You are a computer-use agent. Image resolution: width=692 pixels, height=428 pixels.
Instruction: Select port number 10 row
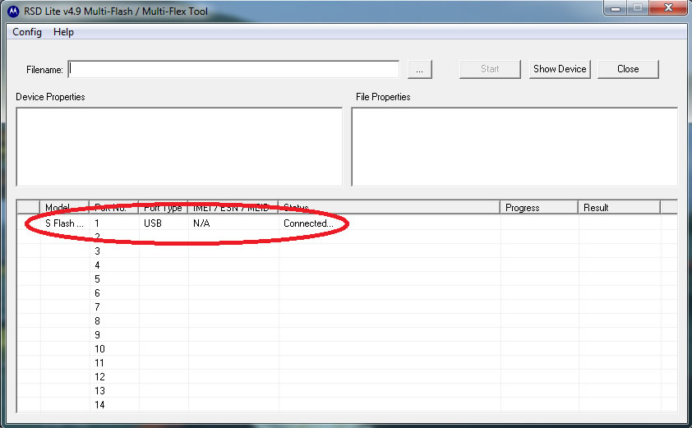[x=99, y=349]
